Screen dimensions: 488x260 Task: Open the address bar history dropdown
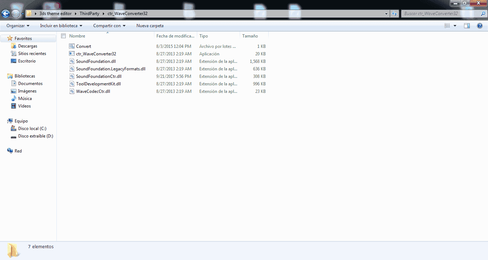click(x=387, y=14)
